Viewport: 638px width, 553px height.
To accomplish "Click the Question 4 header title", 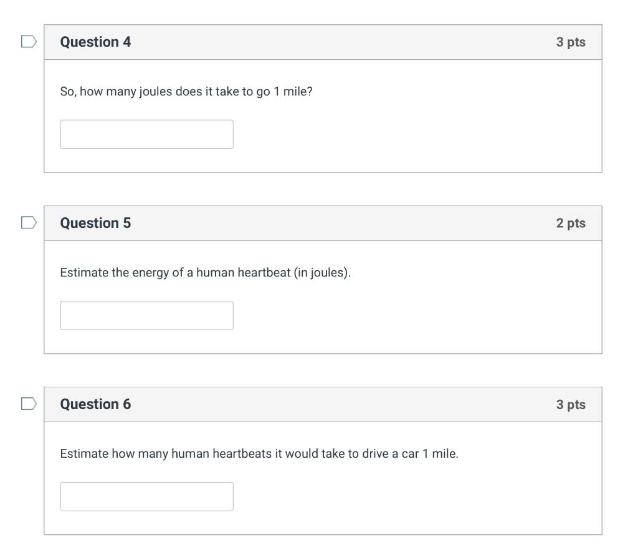I will 95,42.
